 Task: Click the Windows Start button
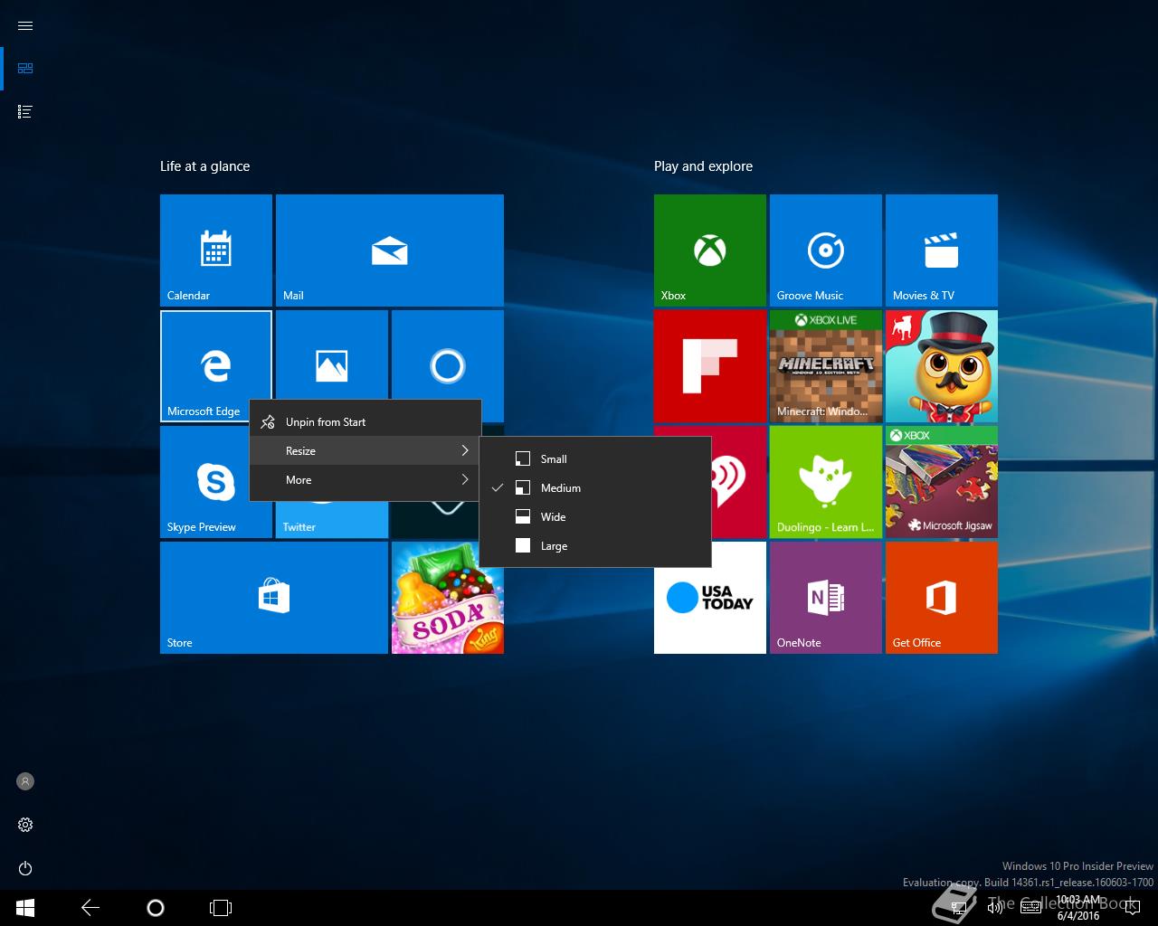tap(25, 908)
